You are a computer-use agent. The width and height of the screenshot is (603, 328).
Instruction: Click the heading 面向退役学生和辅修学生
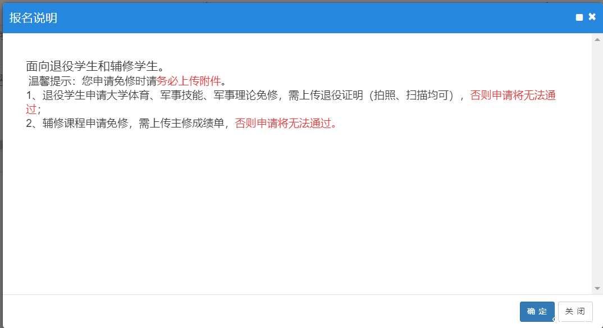tap(94, 66)
